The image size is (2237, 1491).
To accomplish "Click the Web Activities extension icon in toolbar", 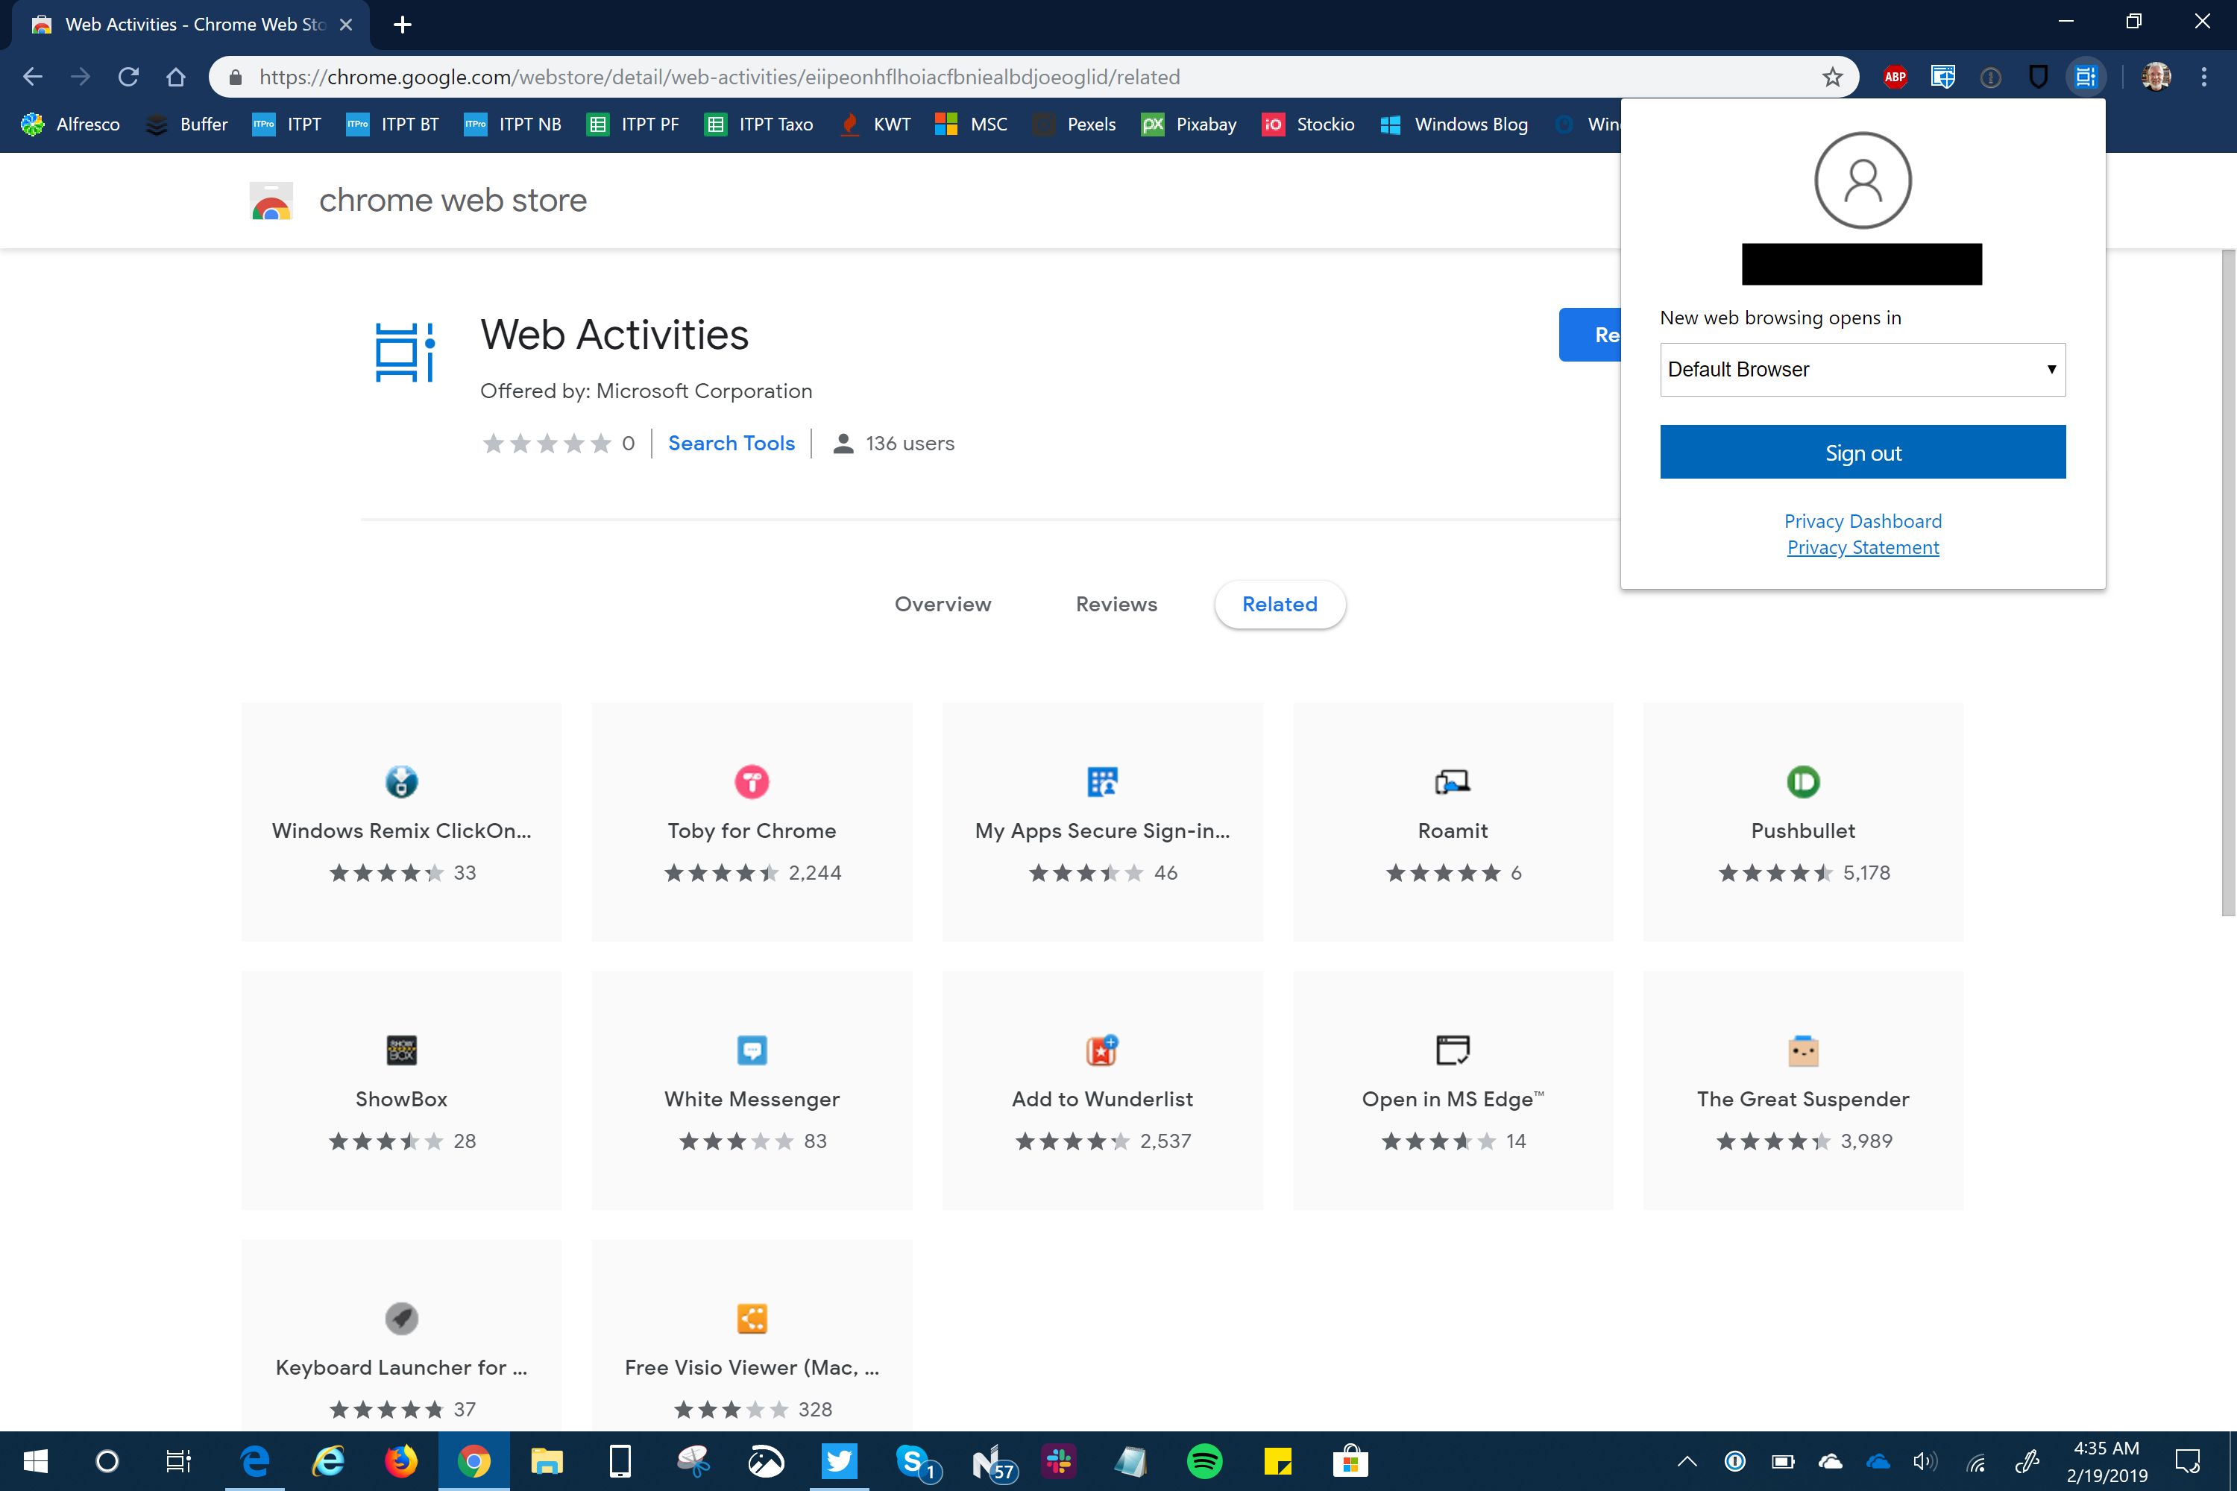I will [x=2086, y=77].
